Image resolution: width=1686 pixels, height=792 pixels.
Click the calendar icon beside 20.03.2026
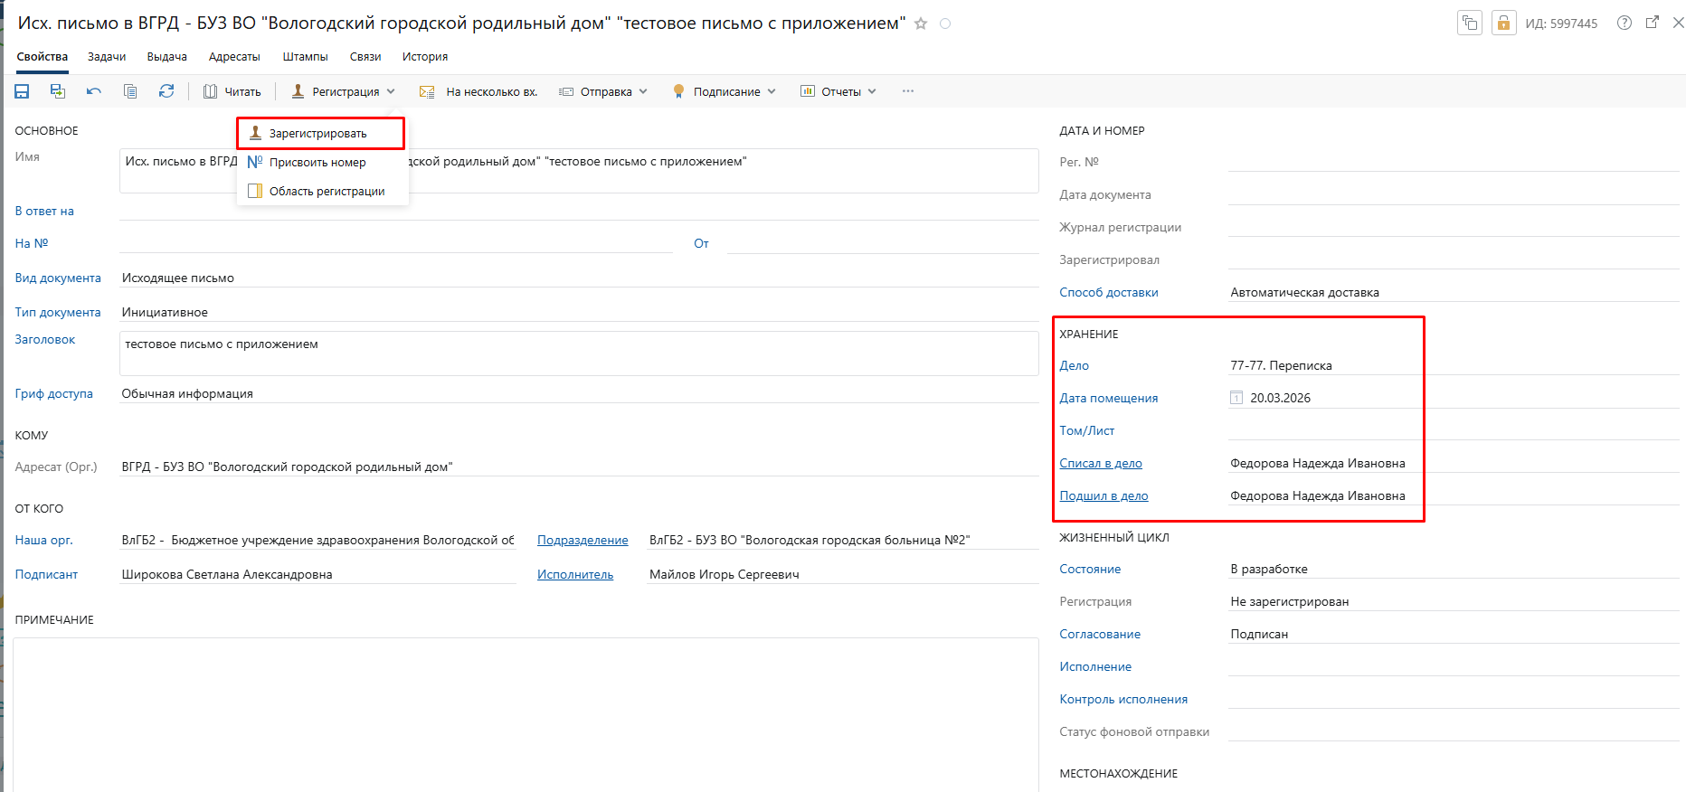coord(1236,398)
